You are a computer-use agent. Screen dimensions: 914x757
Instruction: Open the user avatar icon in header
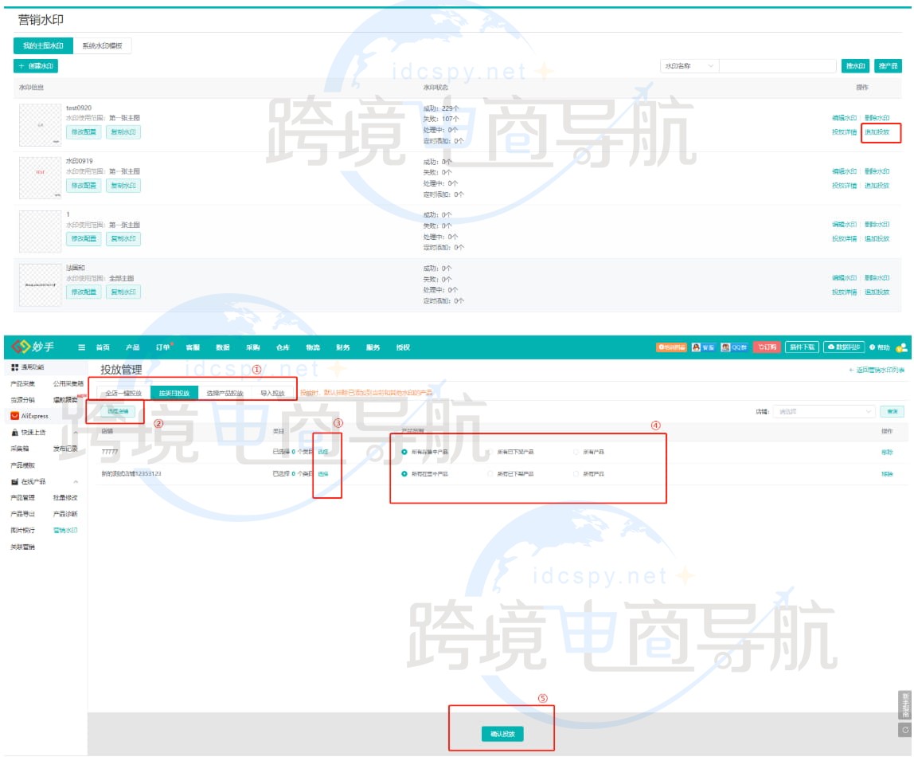click(x=901, y=347)
